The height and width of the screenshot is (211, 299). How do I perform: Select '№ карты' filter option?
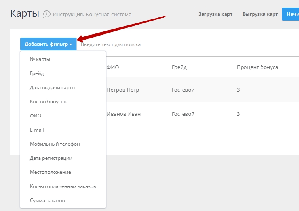(40, 59)
